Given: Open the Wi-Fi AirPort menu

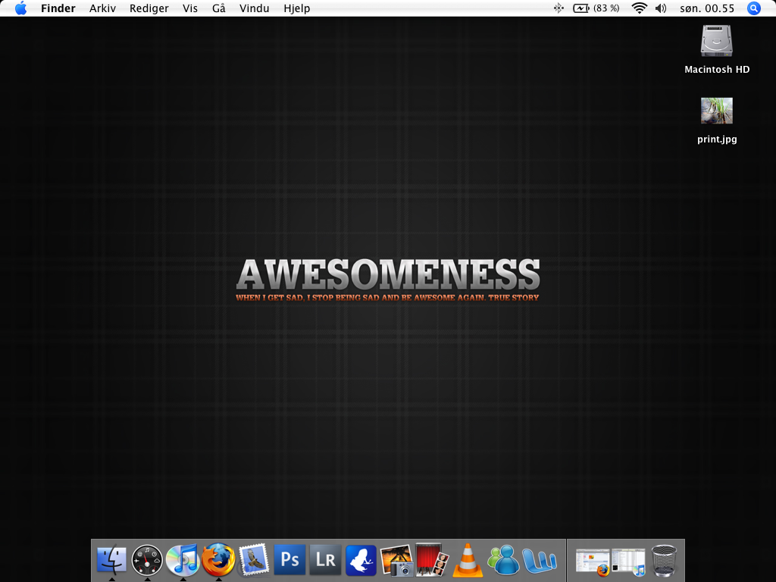Looking at the screenshot, I should point(640,8).
